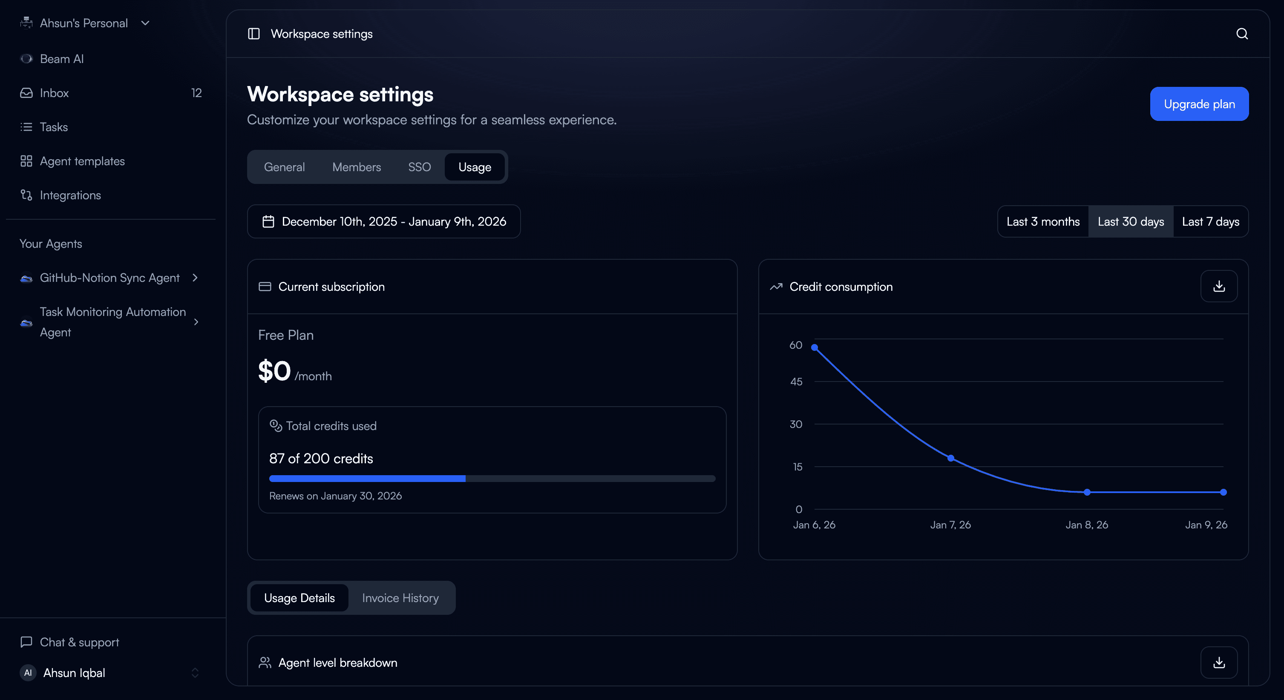Screen dimensions: 1284x700
Task: Toggle the sidebar via Workspace settings panel icon
Action: coord(254,33)
